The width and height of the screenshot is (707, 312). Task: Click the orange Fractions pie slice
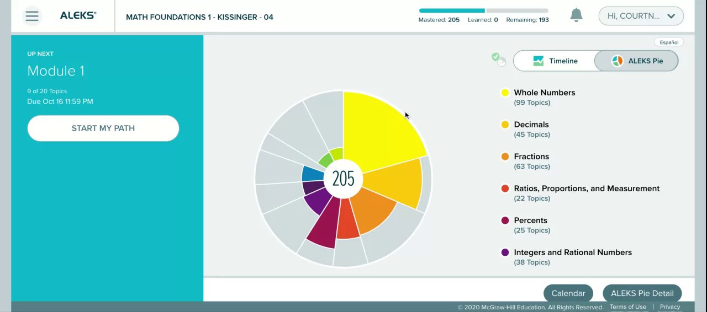click(373, 212)
